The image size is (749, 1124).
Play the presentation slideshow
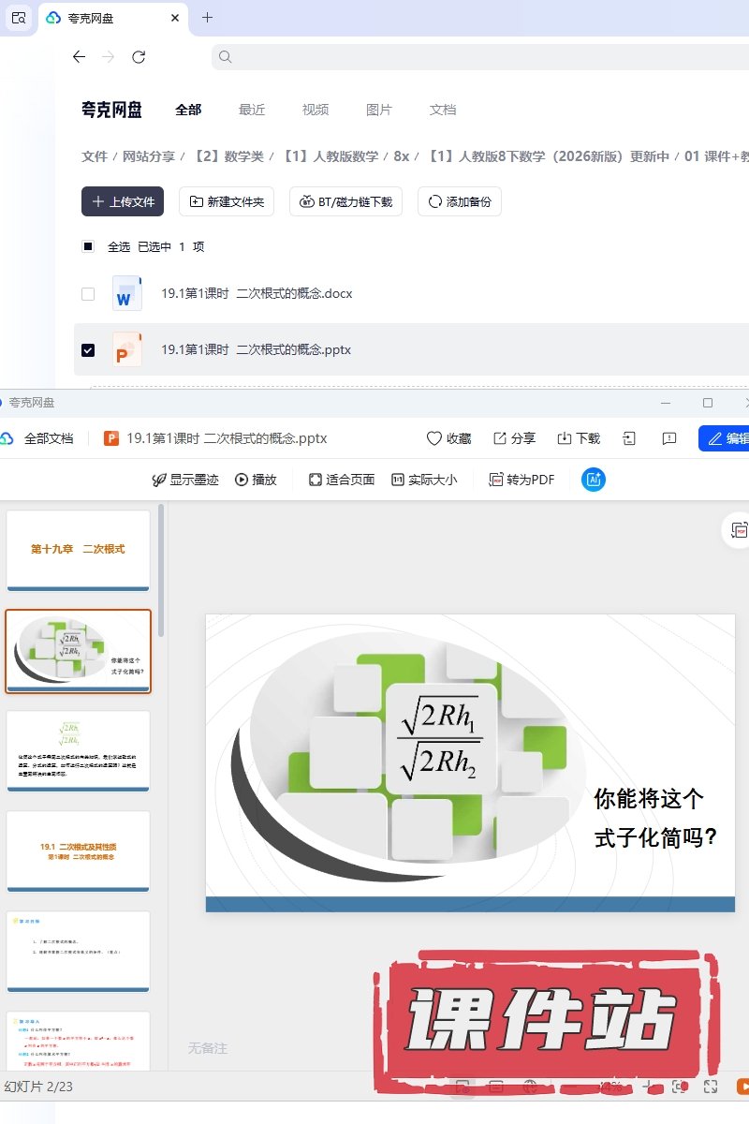[256, 480]
